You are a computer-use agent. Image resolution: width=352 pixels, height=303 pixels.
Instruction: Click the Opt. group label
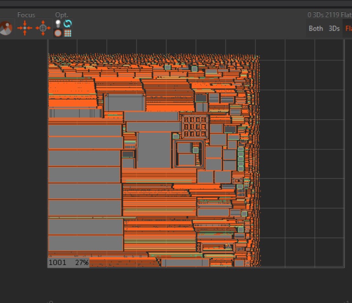(x=62, y=15)
